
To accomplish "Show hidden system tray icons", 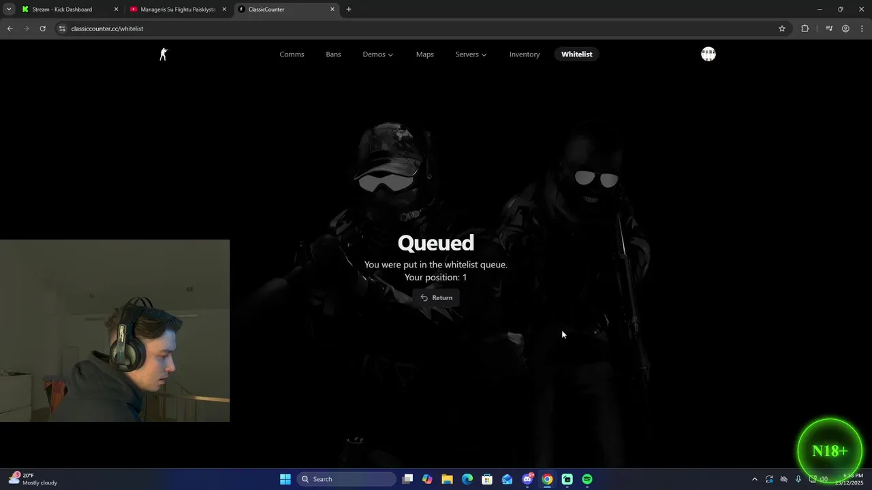I will pos(754,479).
